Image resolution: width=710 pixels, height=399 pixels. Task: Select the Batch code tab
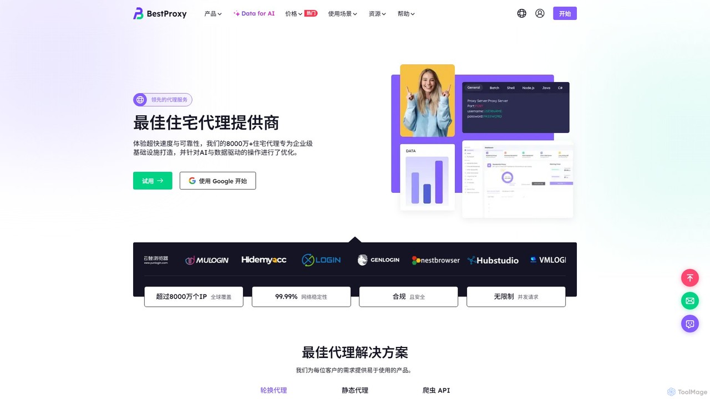[494, 88]
